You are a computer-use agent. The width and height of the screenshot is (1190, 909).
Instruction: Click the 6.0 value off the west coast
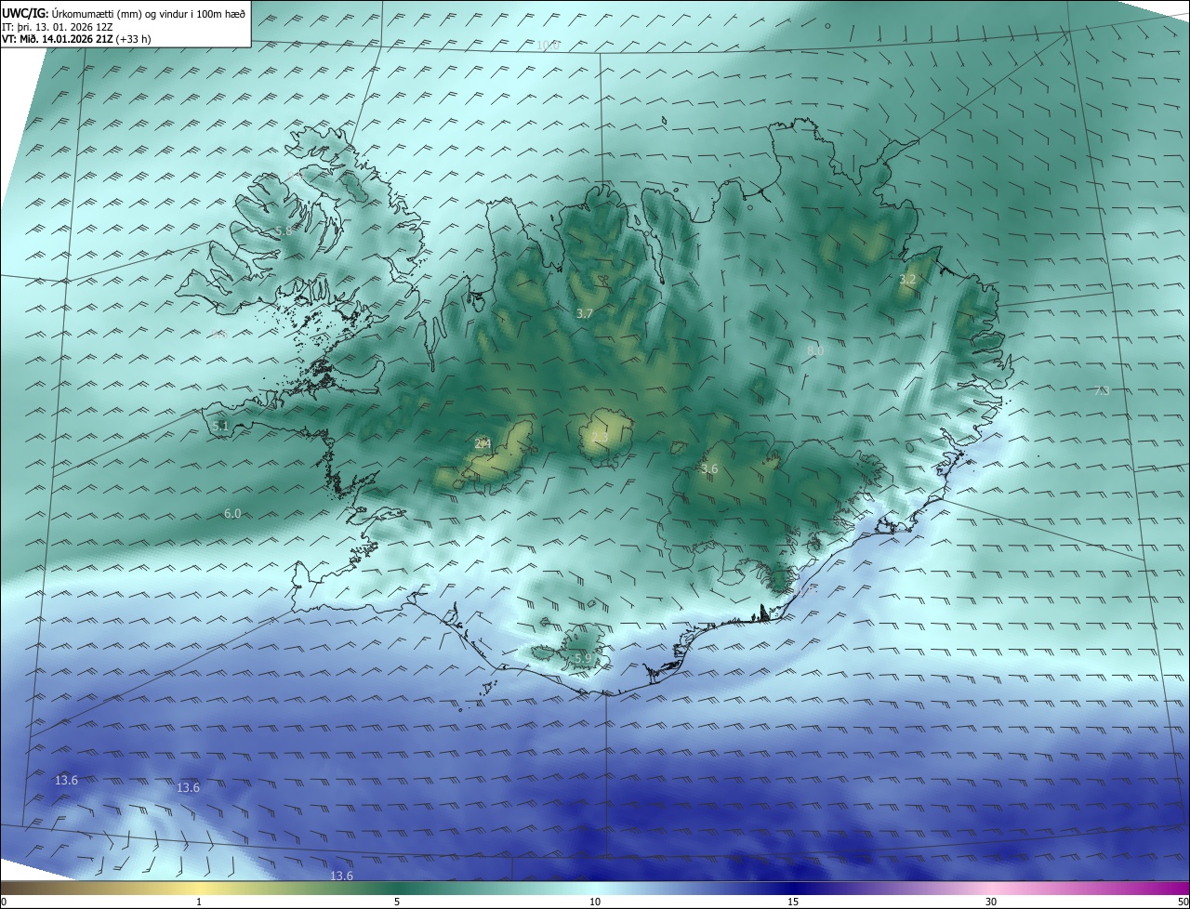[232, 514]
